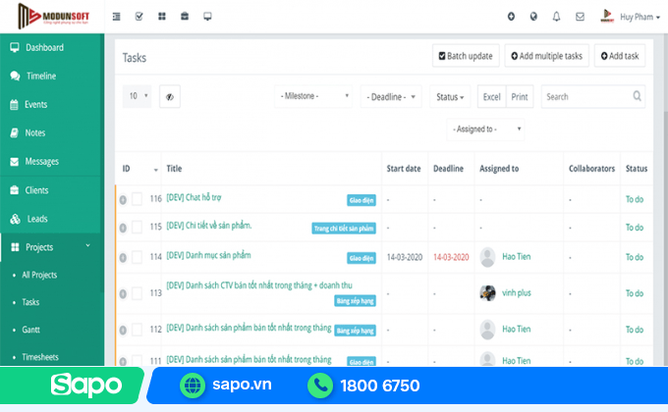
Task: Sort by ID column header
Action: (x=140, y=169)
